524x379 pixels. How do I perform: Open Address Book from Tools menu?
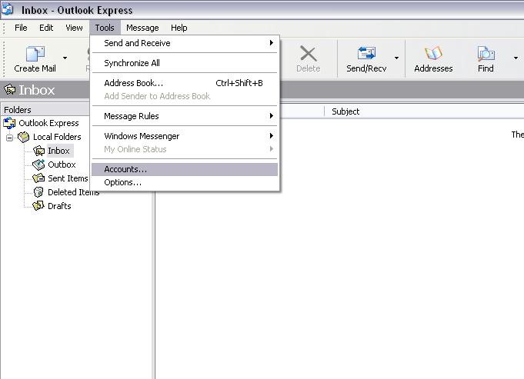click(185, 83)
